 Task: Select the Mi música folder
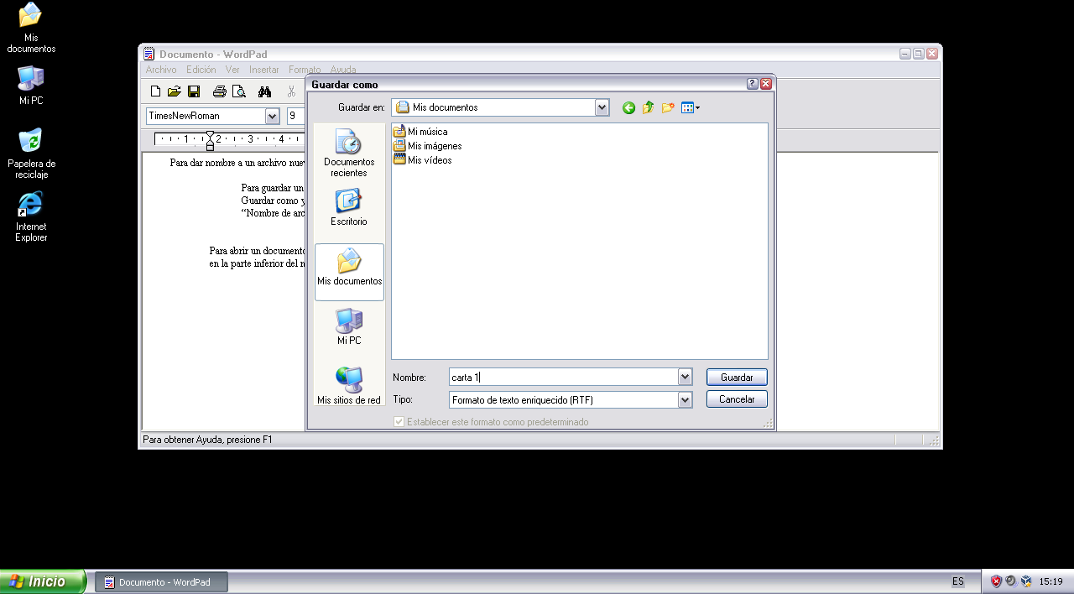(x=420, y=132)
